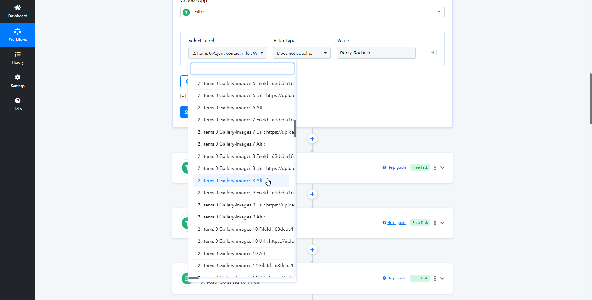Image resolution: width=592 pixels, height=300 pixels.
Task: Click the dropdown list's vertical scrollbar thumb
Action: click(295, 128)
